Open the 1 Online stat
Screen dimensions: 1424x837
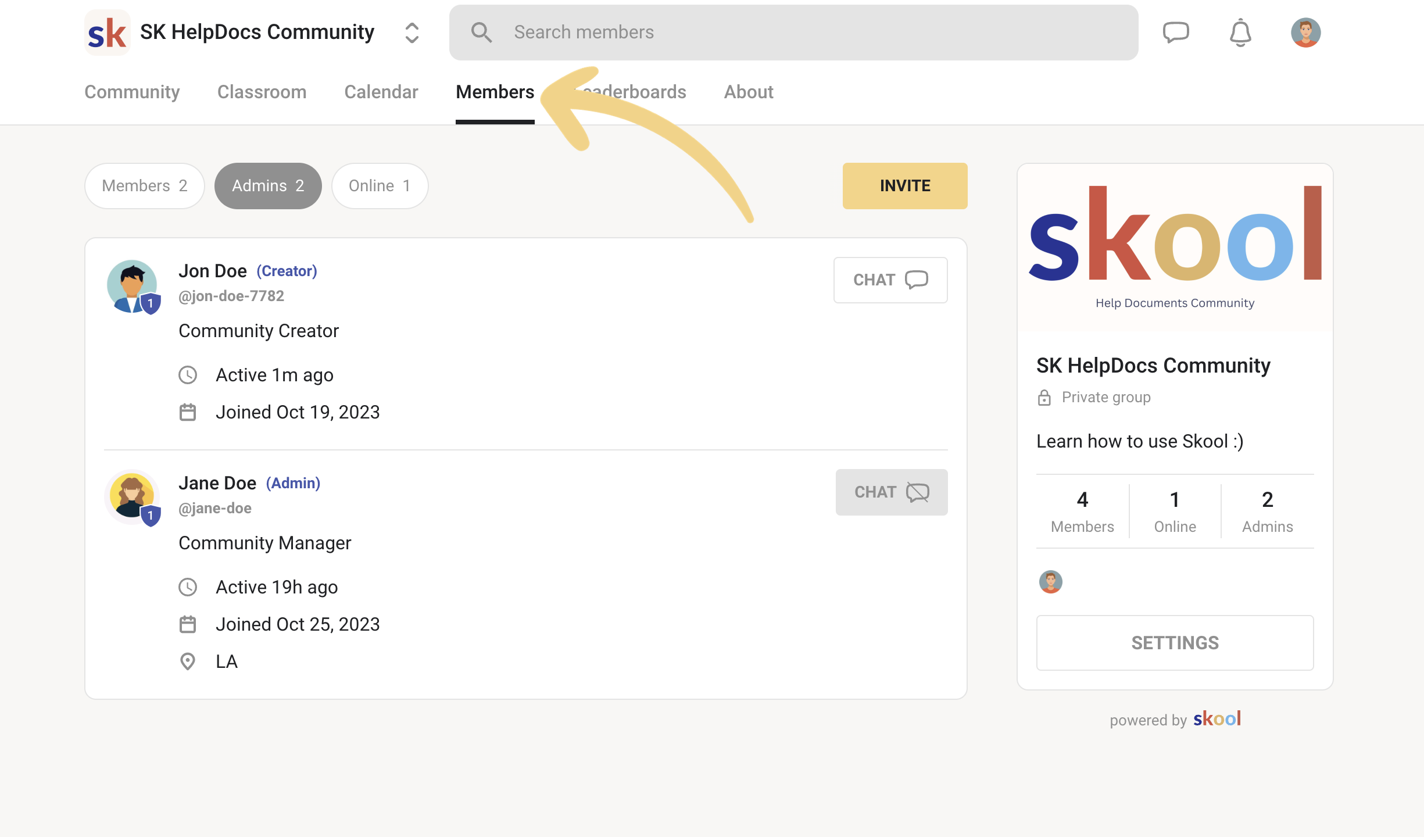tap(1175, 512)
